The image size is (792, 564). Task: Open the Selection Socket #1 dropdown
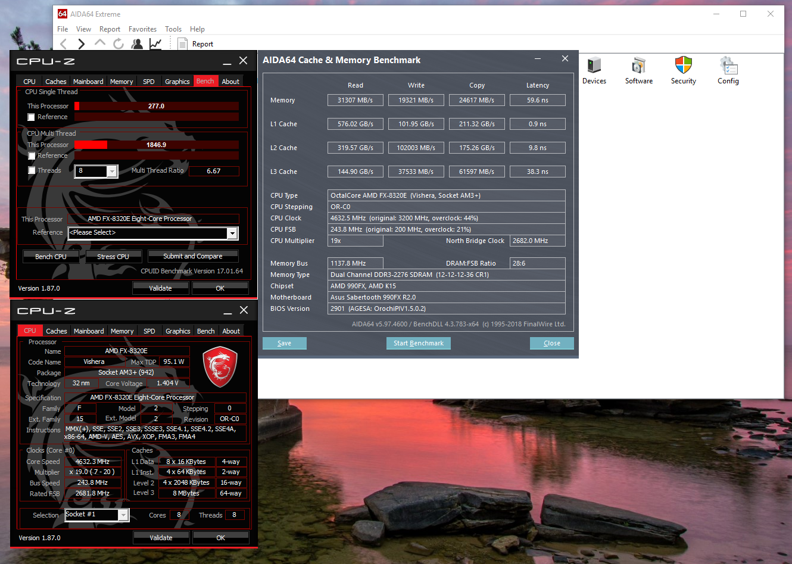click(x=96, y=515)
